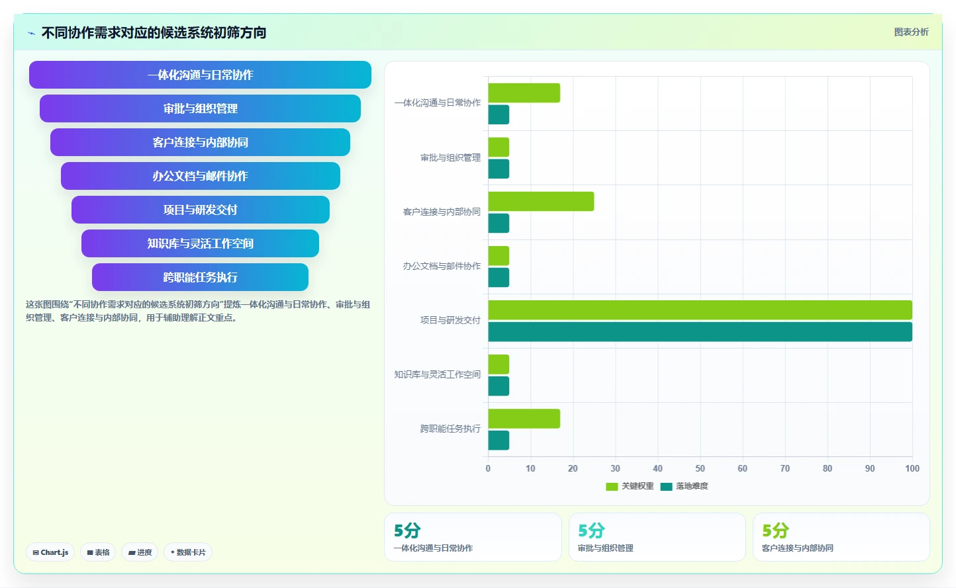This screenshot has height=588, width=956.
Task: Click the 关键权重 bar for 客户连接与内部协同
Action: 541,201
